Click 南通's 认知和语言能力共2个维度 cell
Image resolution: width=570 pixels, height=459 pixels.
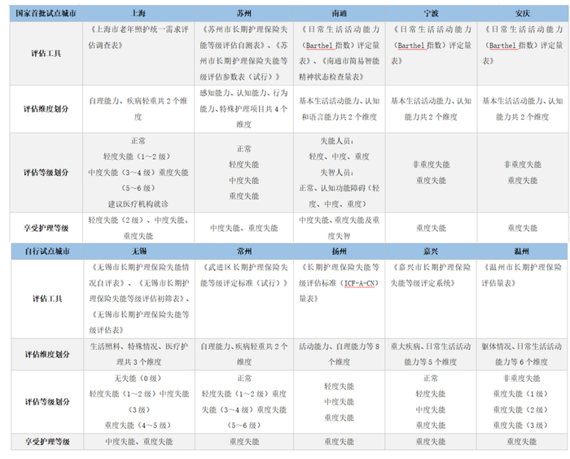340,109
